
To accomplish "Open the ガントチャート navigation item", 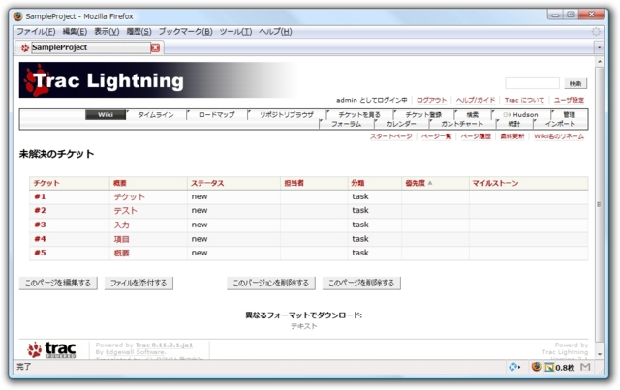I will coord(462,124).
